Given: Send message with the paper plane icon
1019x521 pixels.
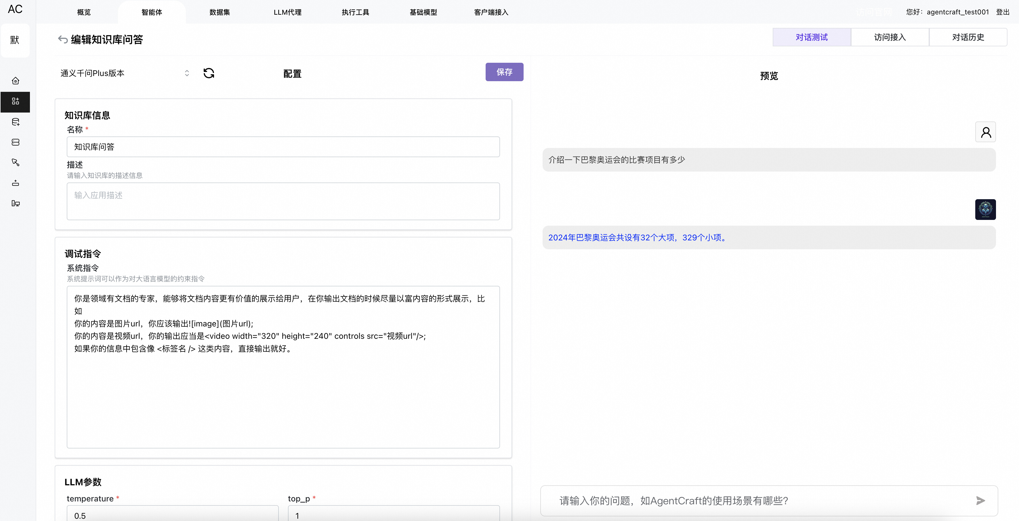Looking at the screenshot, I should tap(981, 500).
